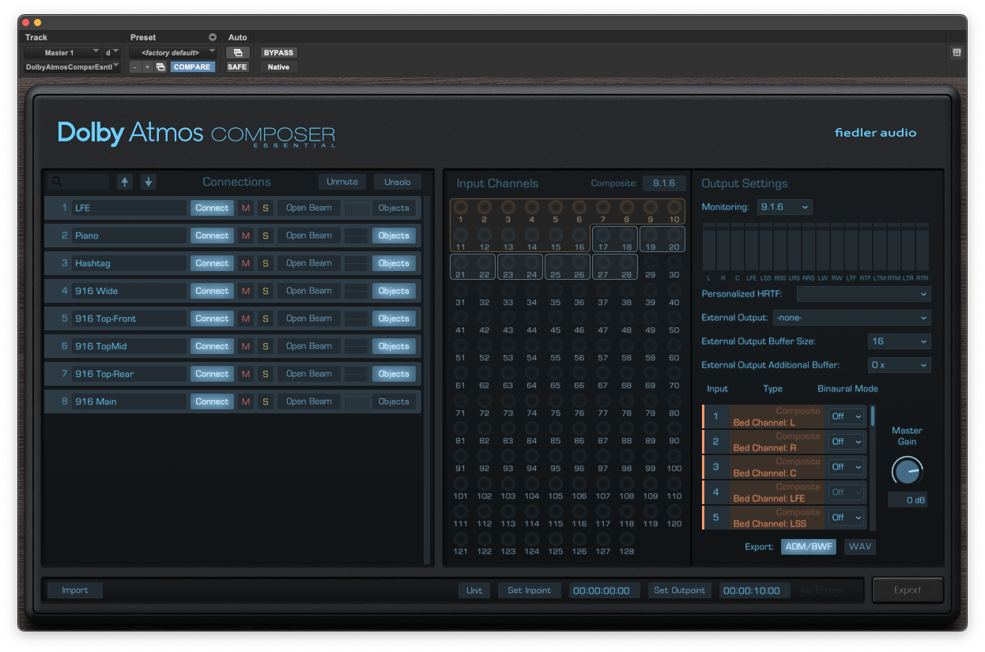Click the Set Inpoint button
985x652 pixels.
tap(530, 590)
